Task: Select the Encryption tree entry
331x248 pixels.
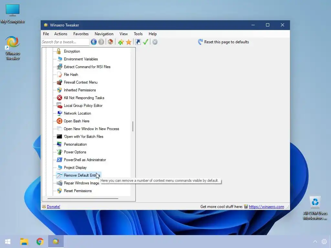Action: tap(72, 51)
